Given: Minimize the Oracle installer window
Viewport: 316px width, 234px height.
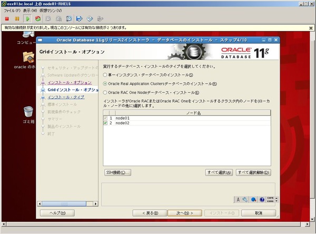Looking at the screenshot, I should click(x=264, y=40).
